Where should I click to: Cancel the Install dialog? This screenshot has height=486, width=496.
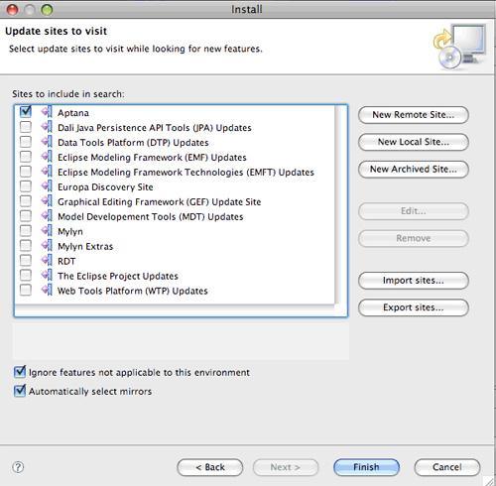pos(447,467)
